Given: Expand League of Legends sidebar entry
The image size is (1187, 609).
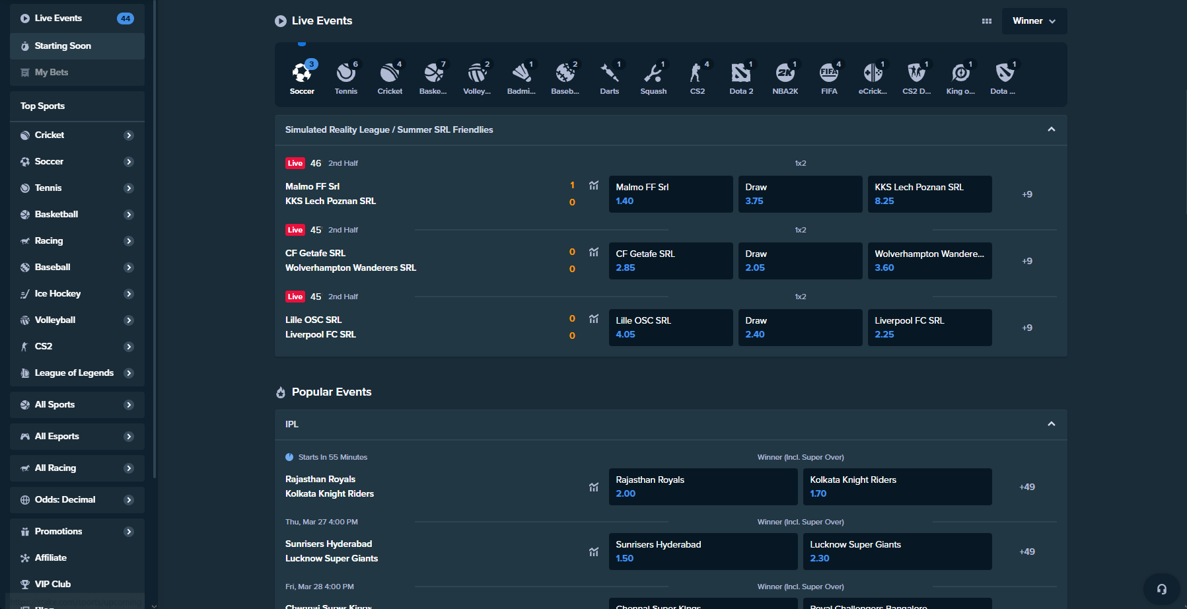Looking at the screenshot, I should pos(129,373).
